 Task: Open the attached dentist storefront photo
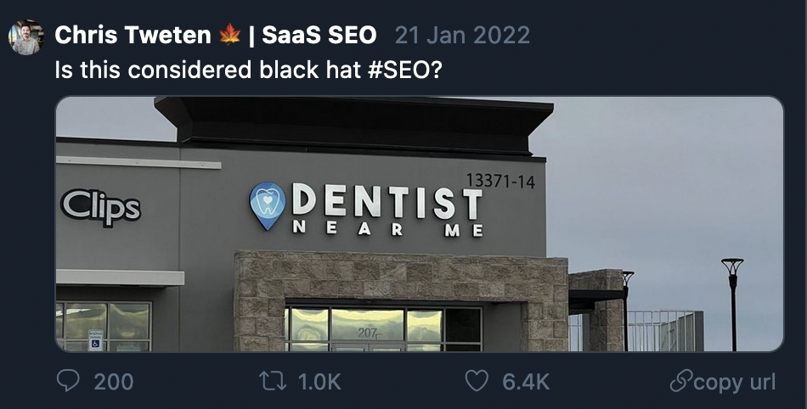click(x=420, y=224)
